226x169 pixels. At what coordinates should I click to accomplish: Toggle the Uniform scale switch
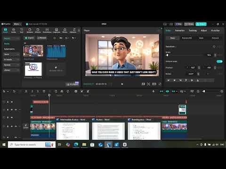pos(219,61)
